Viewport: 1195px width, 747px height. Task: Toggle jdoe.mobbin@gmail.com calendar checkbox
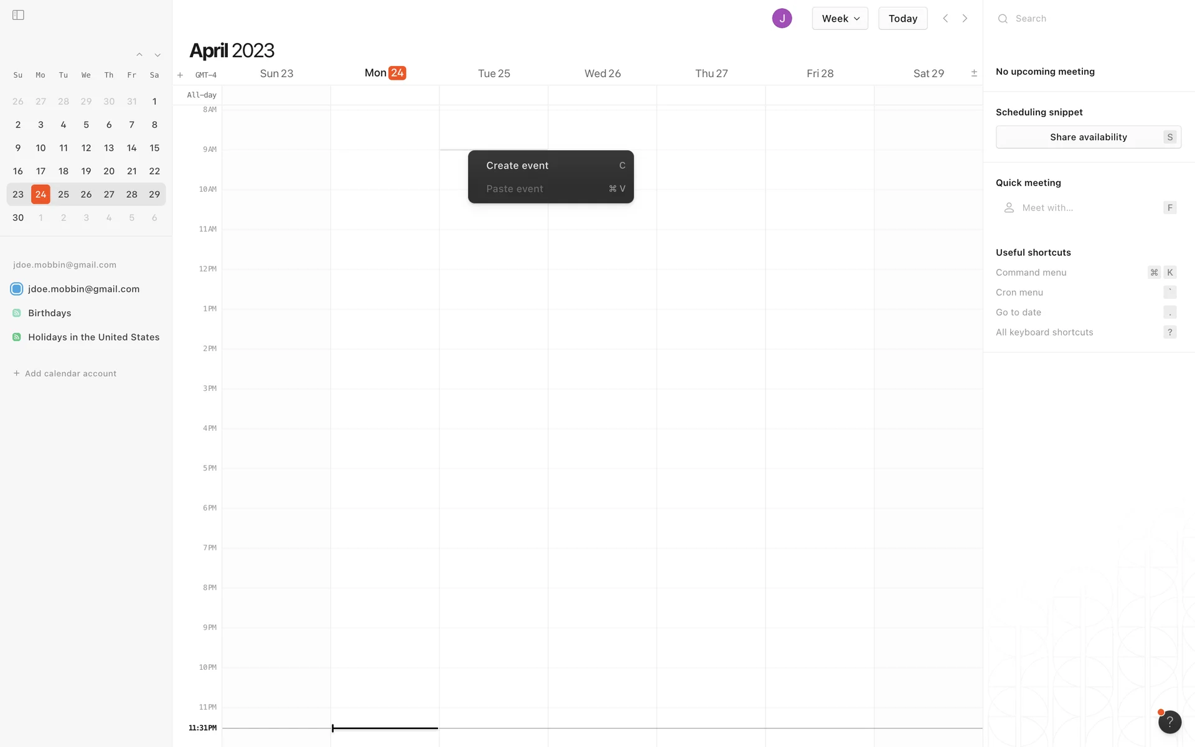(x=17, y=289)
